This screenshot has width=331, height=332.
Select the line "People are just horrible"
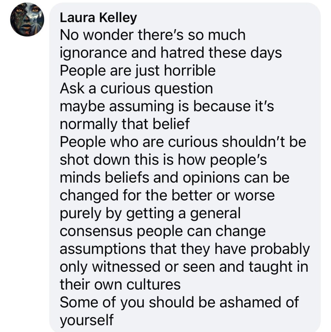pyautogui.click(x=137, y=71)
